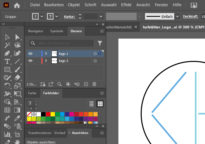Viewport: 205px width, 144px height.
Task: Select the Eyedropper tool
Action: (18, 118)
